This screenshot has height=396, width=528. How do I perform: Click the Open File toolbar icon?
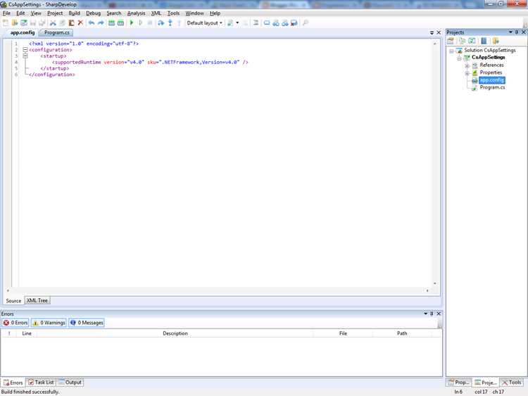click(x=15, y=23)
